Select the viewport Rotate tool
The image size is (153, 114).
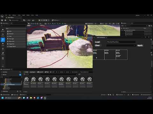tap(36, 24)
